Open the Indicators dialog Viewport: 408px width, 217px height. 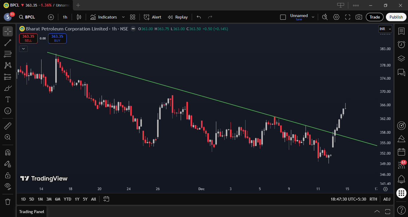pos(104,17)
